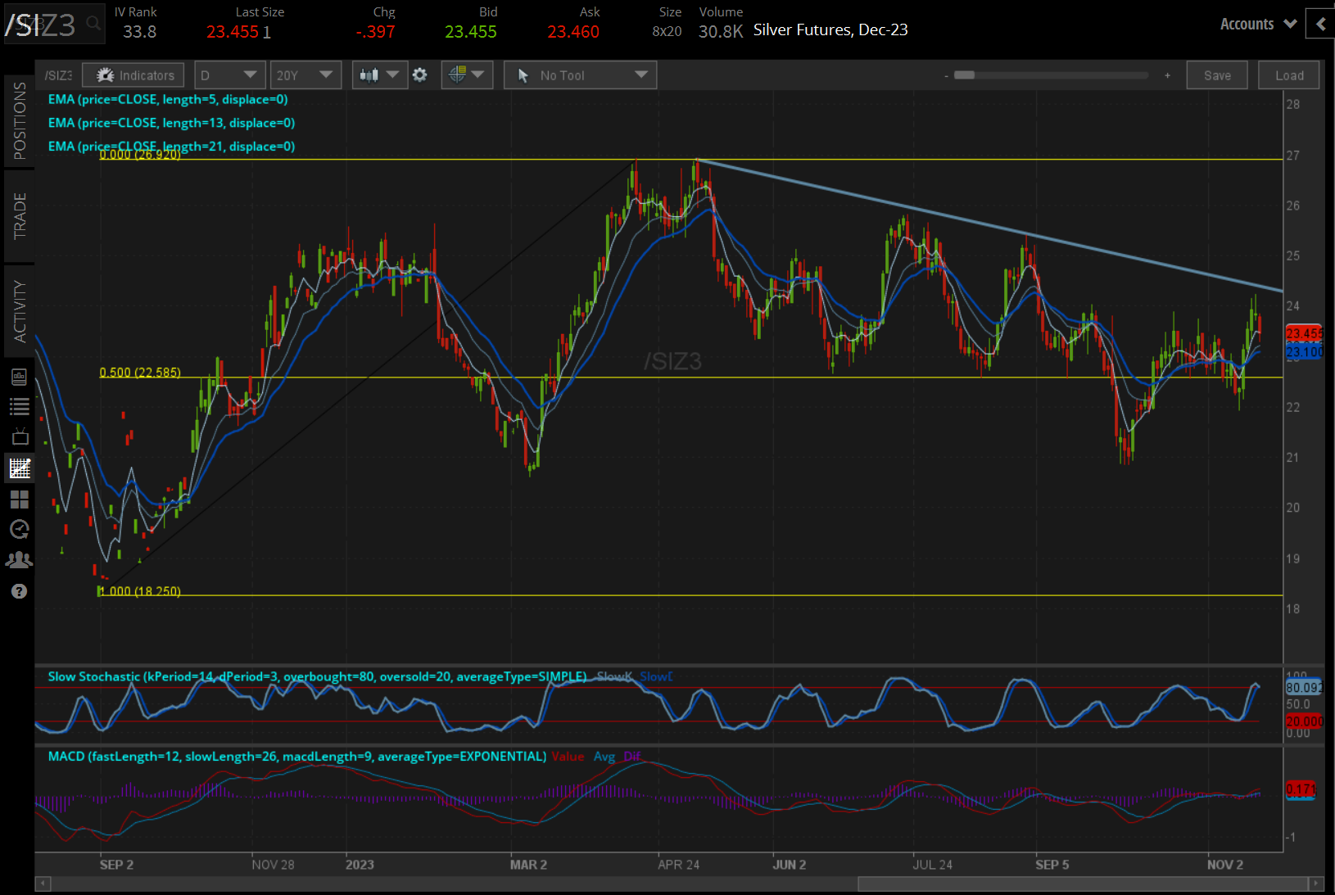Open the community people icon in sidebar
1335x895 pixels.
[x=19, y=560]
